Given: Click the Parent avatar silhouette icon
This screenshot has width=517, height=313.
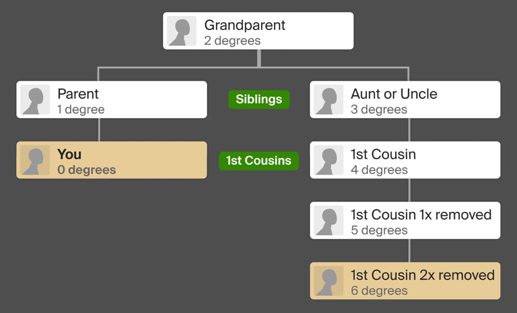Looking at the screenshot, I should click(35, 100).
